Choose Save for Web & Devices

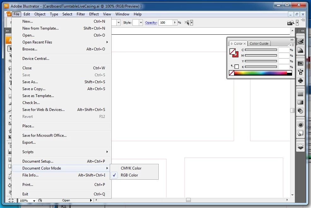62,110
